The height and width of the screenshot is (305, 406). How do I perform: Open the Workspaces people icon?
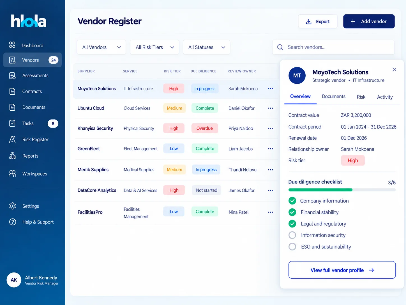12,174
